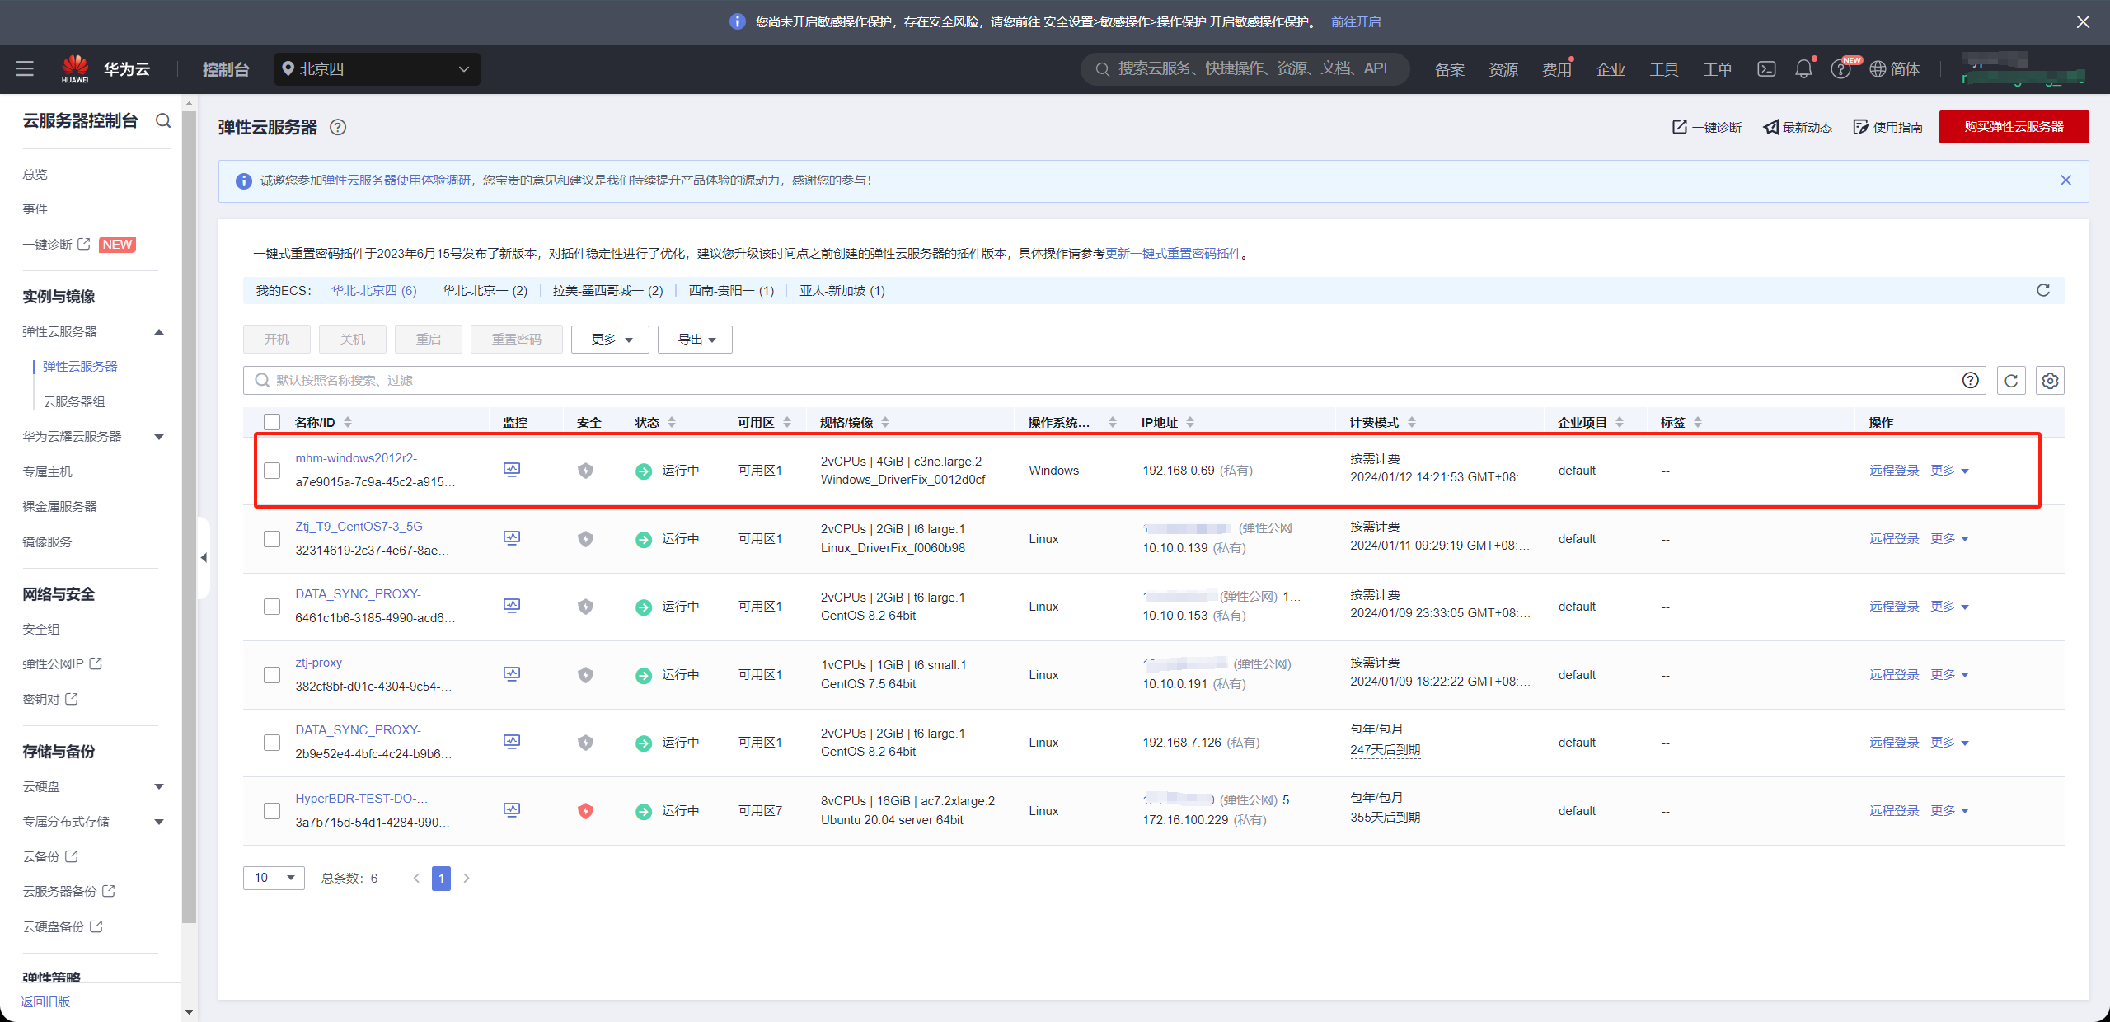This screenshot has height=1022, width=2110.
Task: Select the Ztj_T9_CentOS7-3_5G checkbox
Action: (272, 539)
